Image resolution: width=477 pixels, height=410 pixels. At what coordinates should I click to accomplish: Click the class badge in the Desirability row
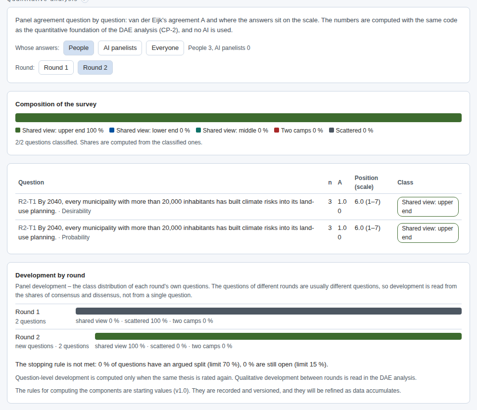[428, 207]
